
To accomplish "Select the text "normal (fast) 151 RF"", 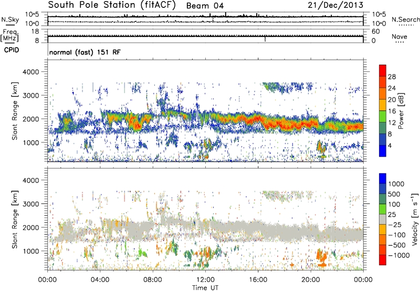I will click(85, 52).
